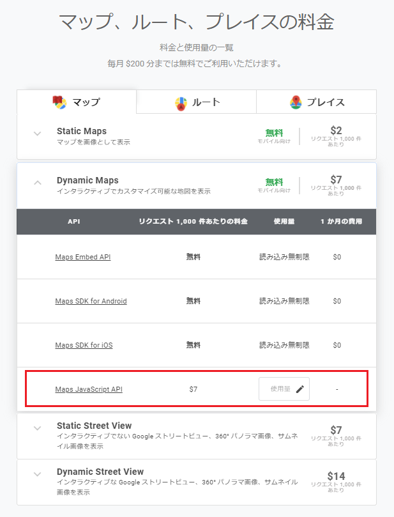Click the $7 price for Static Street View

click(x=336, y=430)
